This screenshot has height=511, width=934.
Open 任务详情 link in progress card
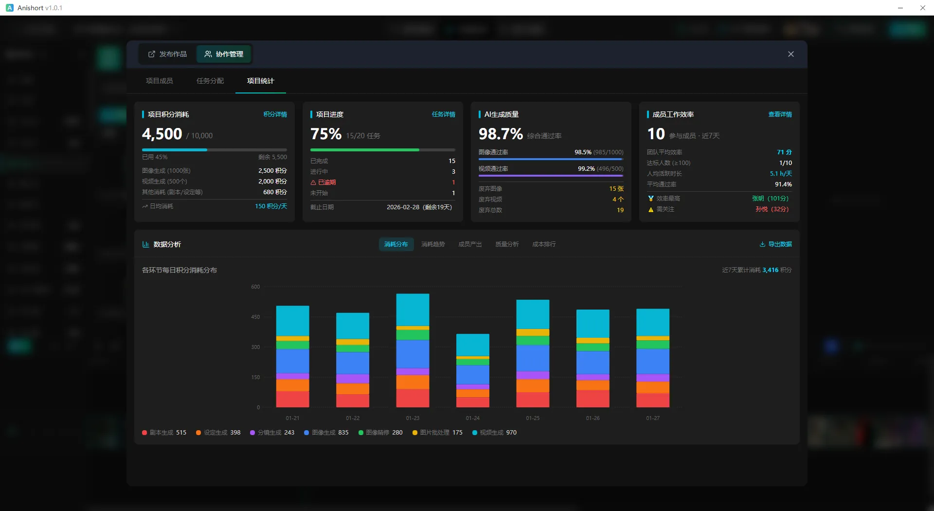pos(443,114)
